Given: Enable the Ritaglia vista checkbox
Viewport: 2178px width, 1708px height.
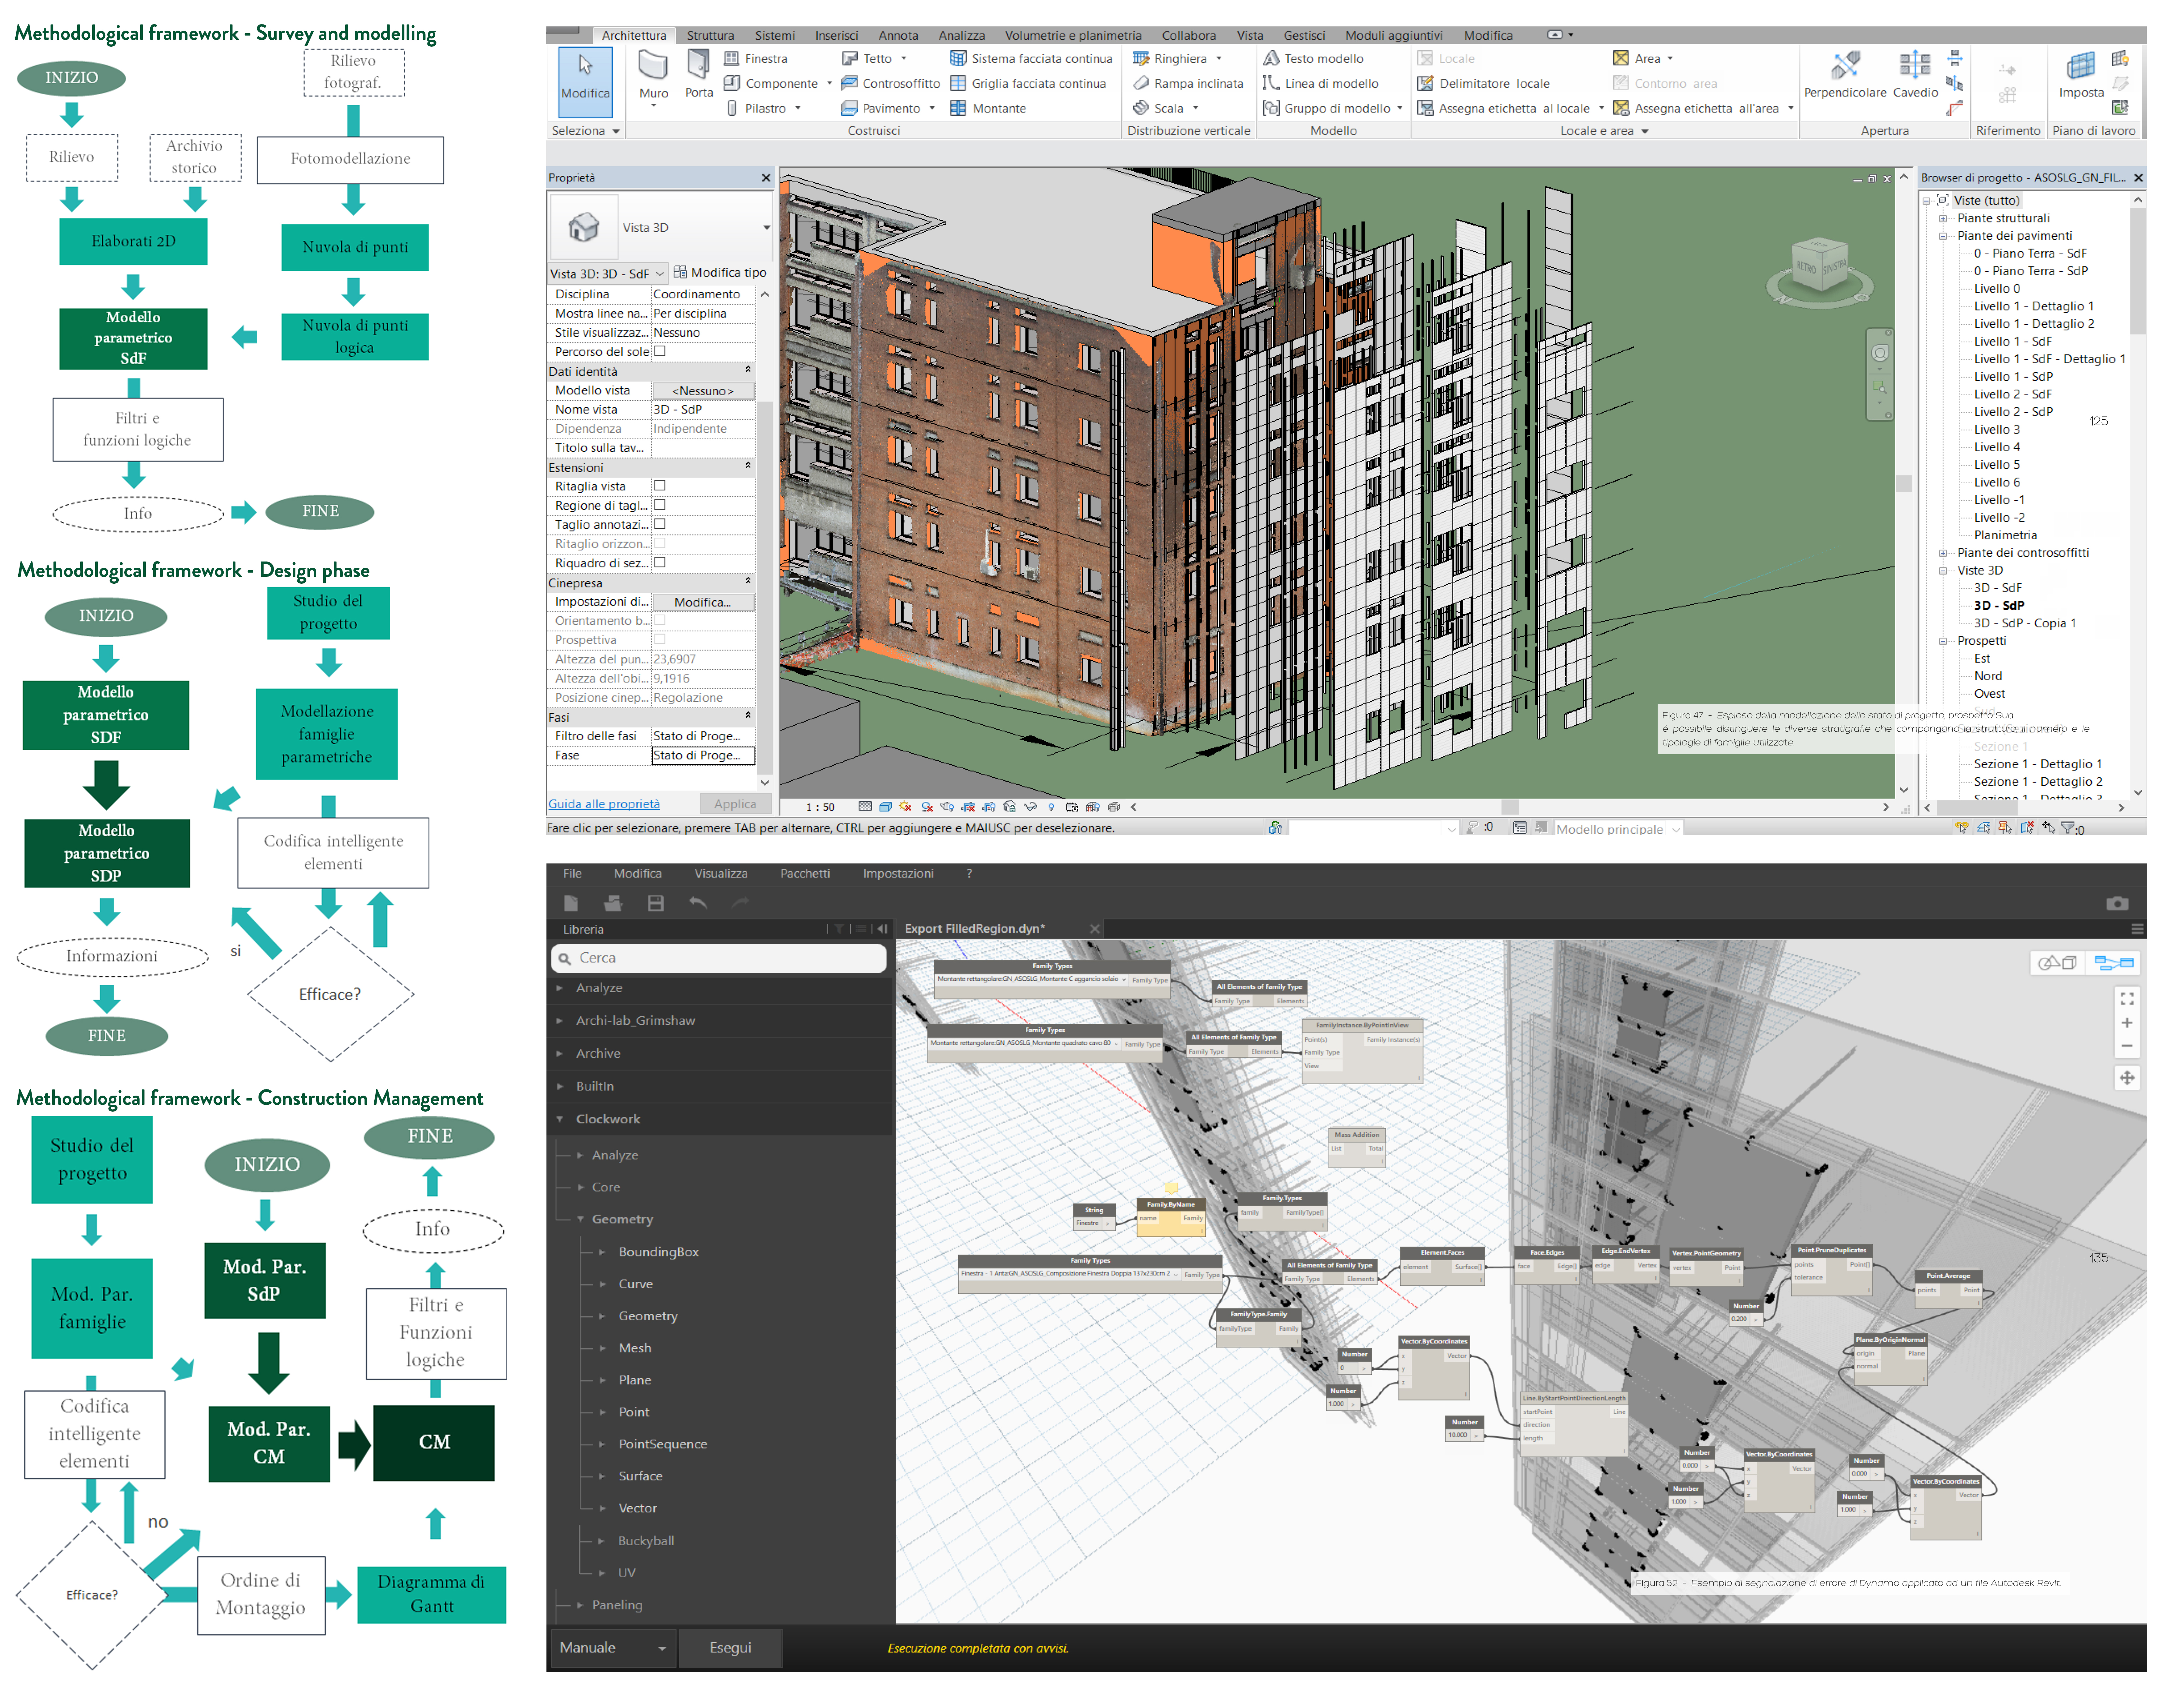Looking at the screenshot, I should pos(660,486).
